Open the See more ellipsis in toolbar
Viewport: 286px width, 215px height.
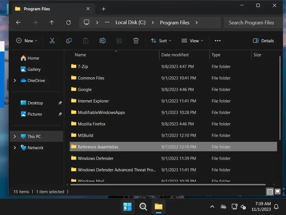pos(218,41)
